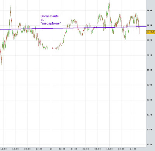Click the 3800 price axis label
The width and height of the screenshot is (155, 151).
point(150,70)
